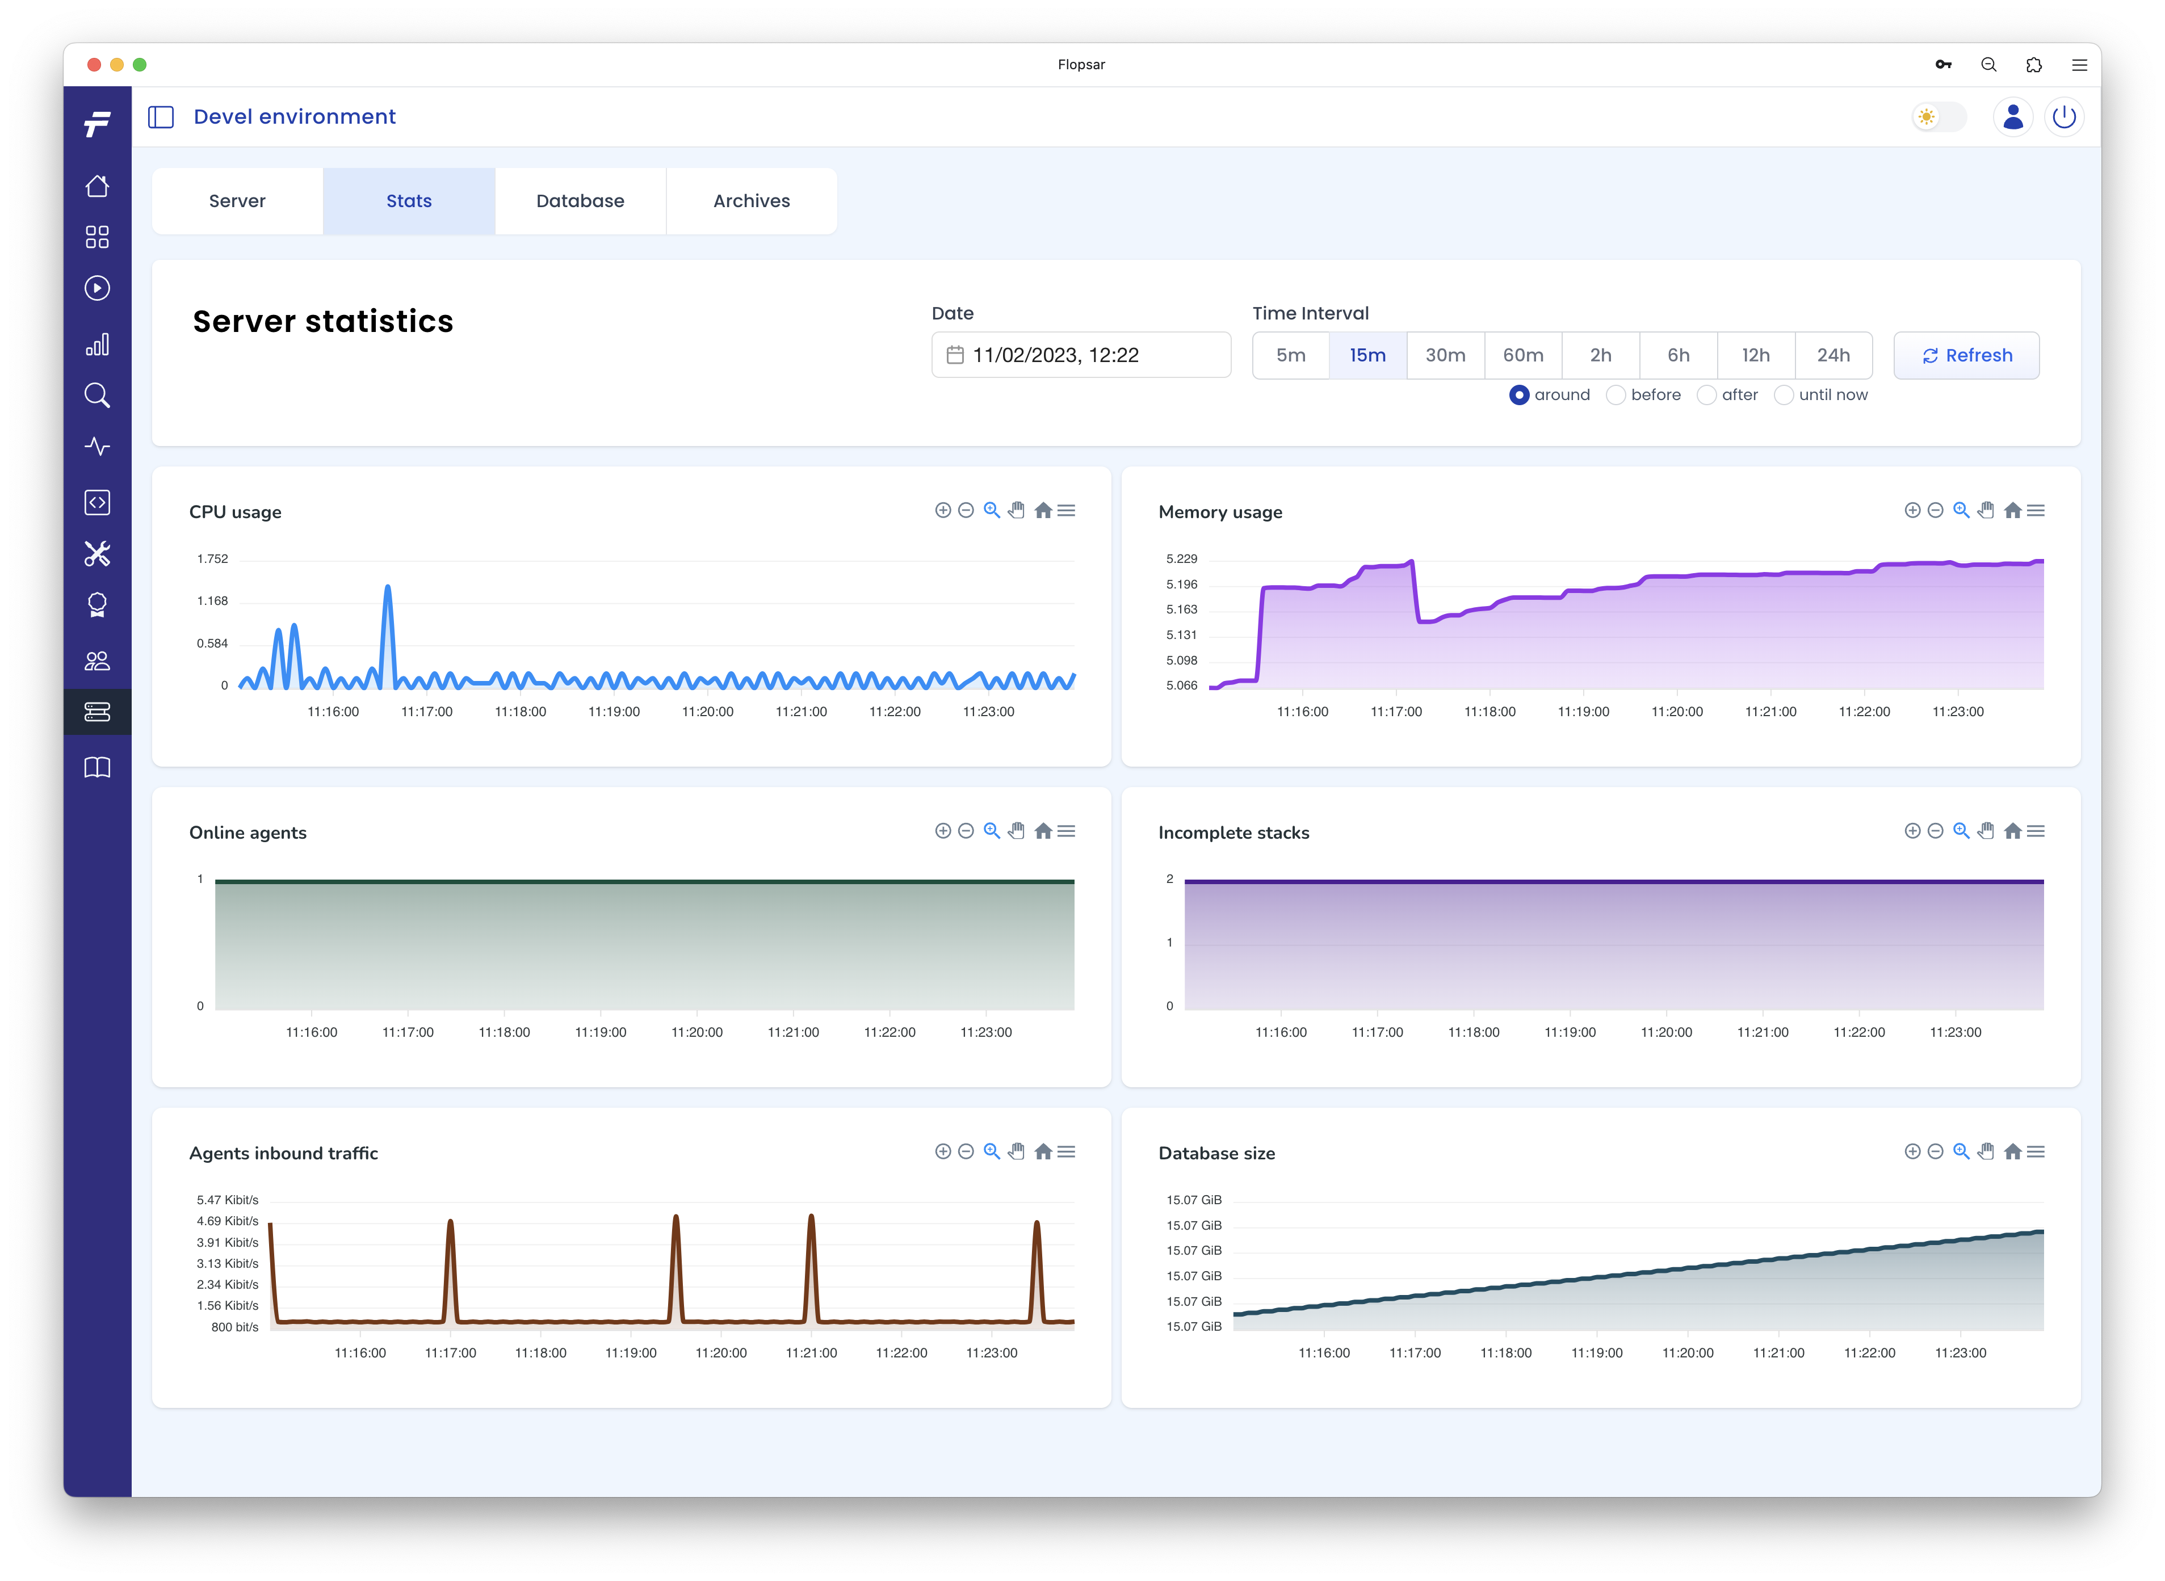Click the home icon in the sidebar

coord(96,186)
